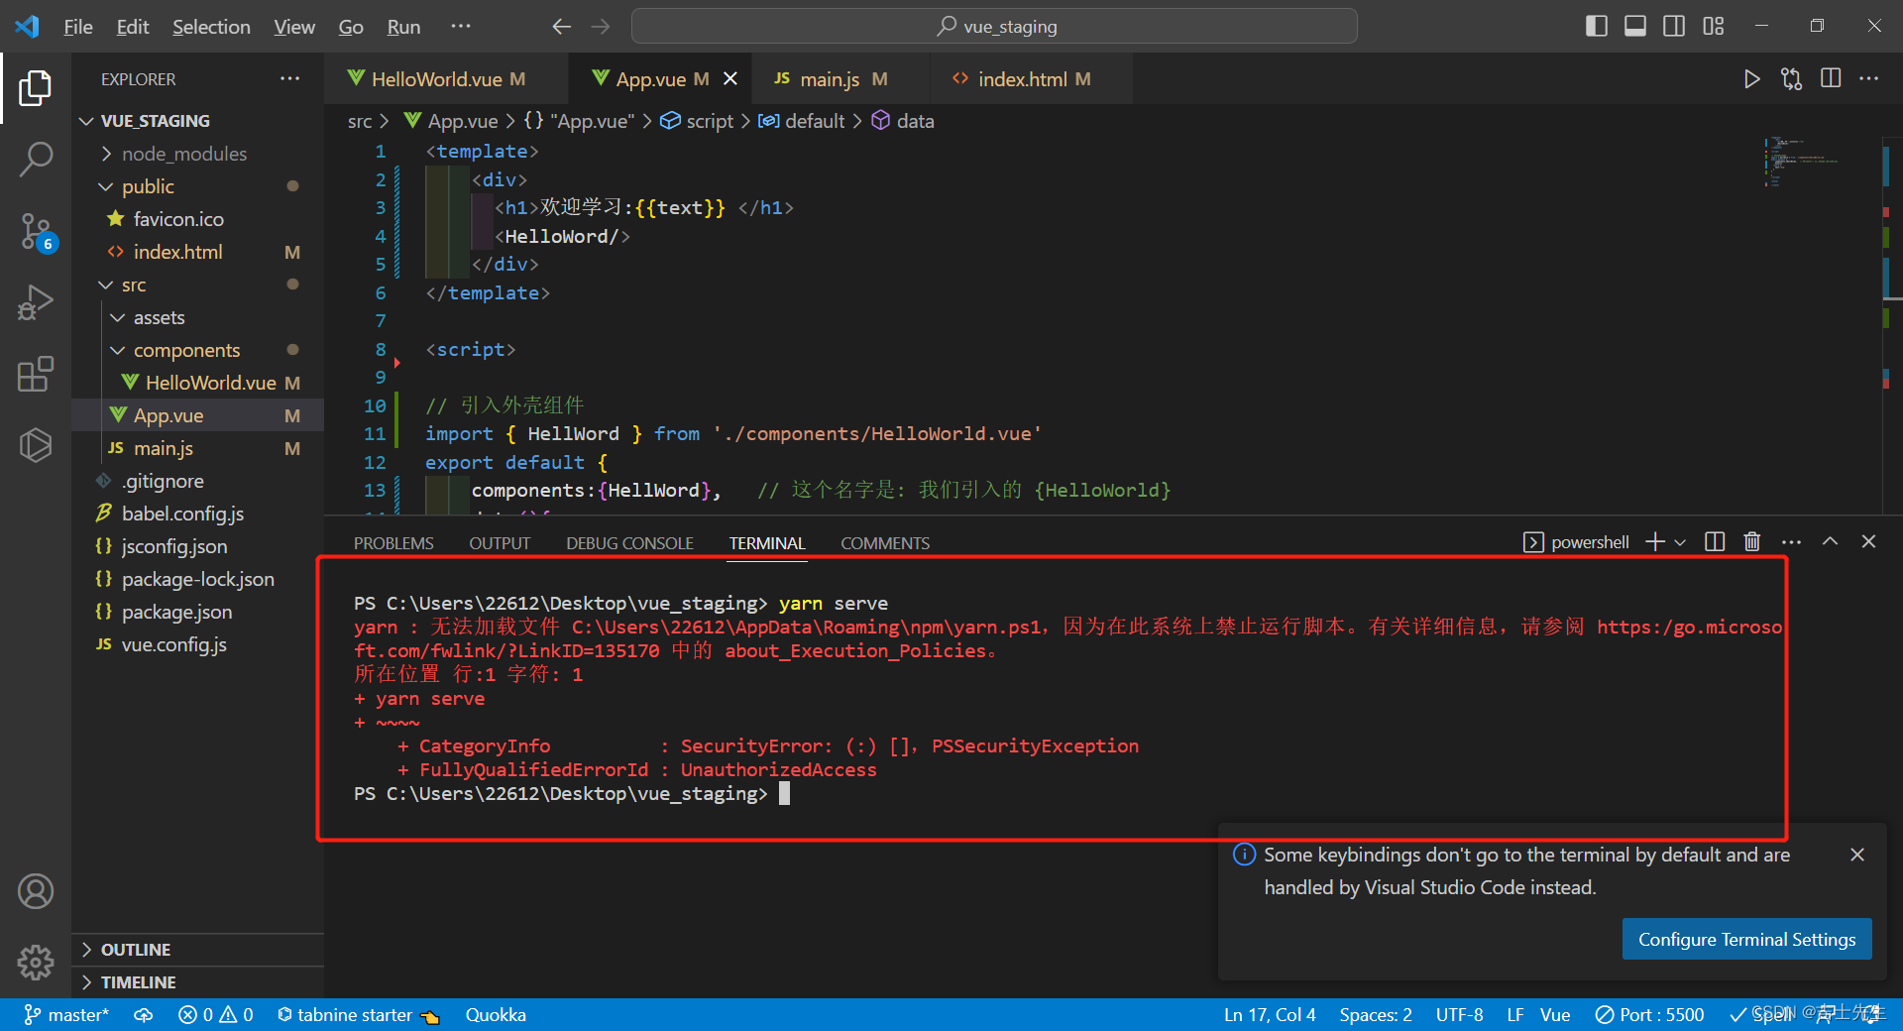This screenshot has height=1031, width=1903.
Task: Open terminal panel More Actions ellipsis
Action: pyautogui.click(x=1791, y=541)
